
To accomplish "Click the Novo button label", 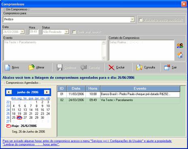I will [x=15, y=67].
